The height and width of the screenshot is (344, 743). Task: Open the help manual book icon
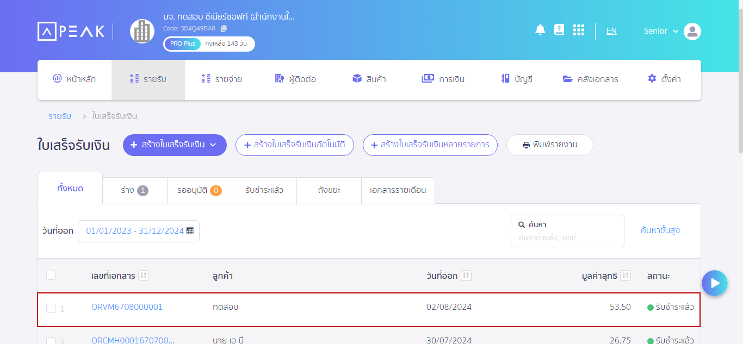coord(559,30)
